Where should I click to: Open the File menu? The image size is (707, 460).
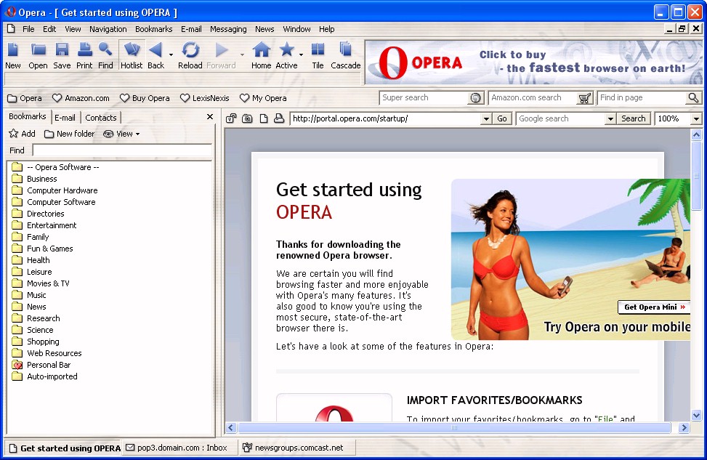[28, 29]
